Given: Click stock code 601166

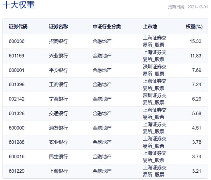Looking at the screenshot, I should tap(17, 56).
